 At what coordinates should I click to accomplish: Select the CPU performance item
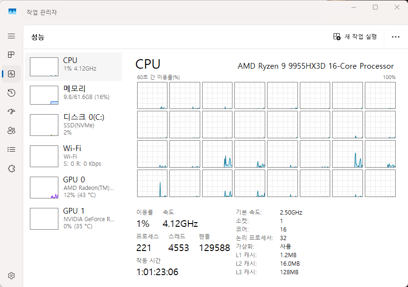click(75, 67)
